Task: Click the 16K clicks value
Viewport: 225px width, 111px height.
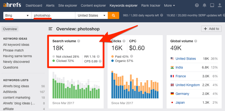Action: (x=117, y=48)
